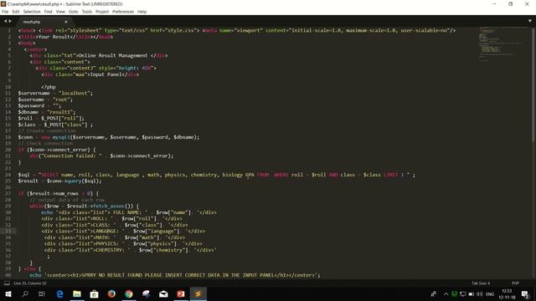Go to next tab with right arrow

10,21
